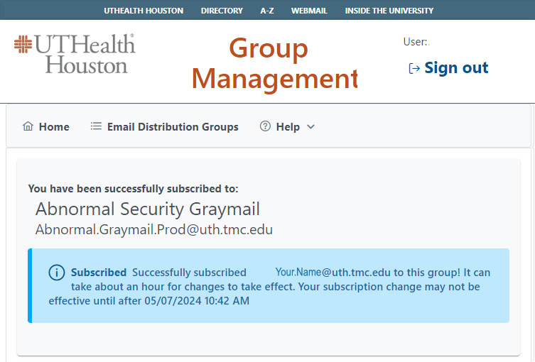Open the DIRECTORY link in the top bar
Image resolution: width=535 pixels, height=362 pixels.
(222, 11)
